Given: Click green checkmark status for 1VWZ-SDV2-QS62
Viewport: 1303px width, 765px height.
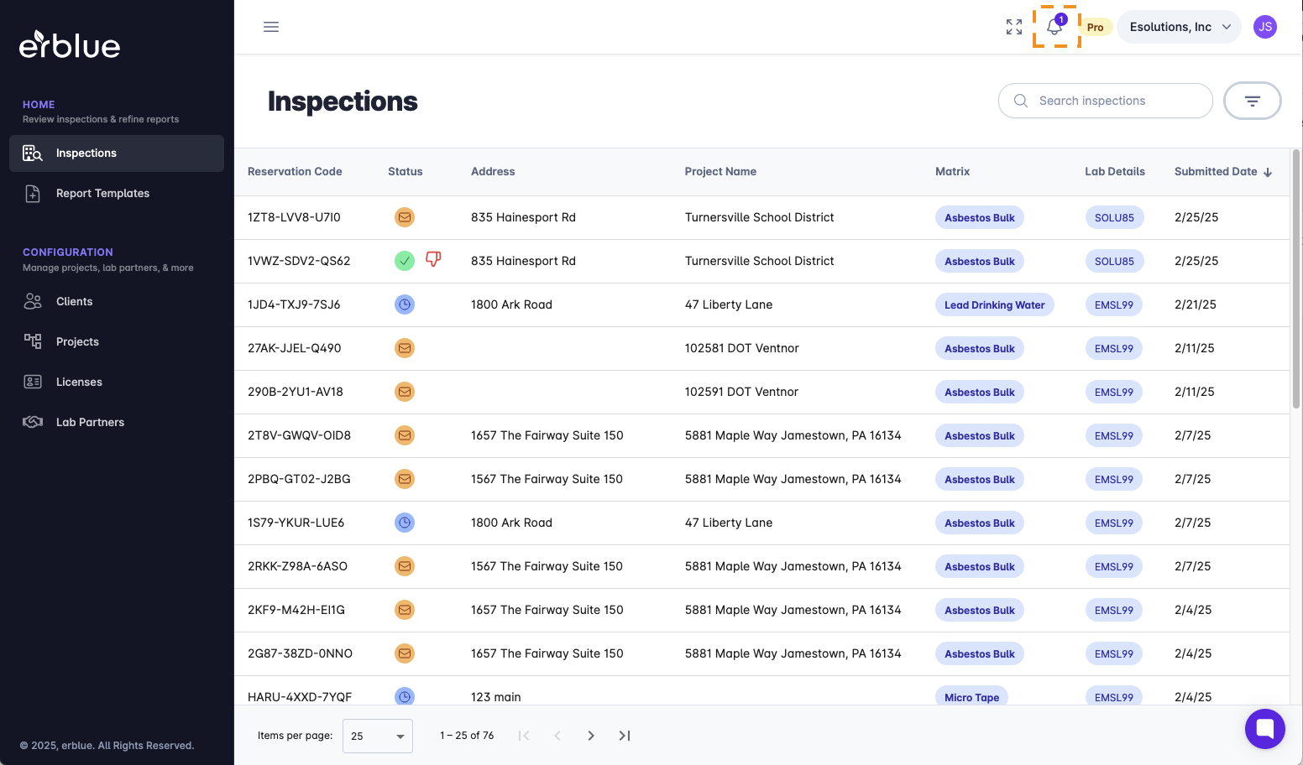Looking at the screenshot, I should point(405,261).
